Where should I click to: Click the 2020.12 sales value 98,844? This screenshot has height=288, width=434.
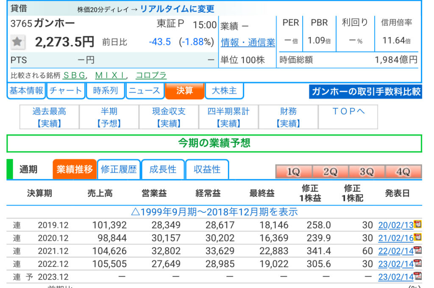[x=112, y=238]
